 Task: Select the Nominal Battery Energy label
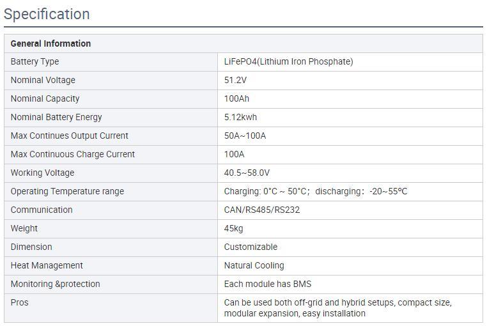(x=56, y=118)
